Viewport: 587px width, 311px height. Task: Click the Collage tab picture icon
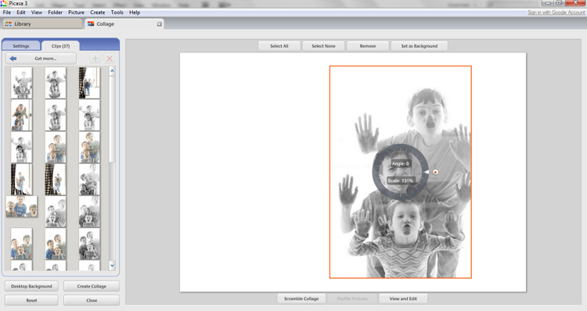tap(91, 23)
